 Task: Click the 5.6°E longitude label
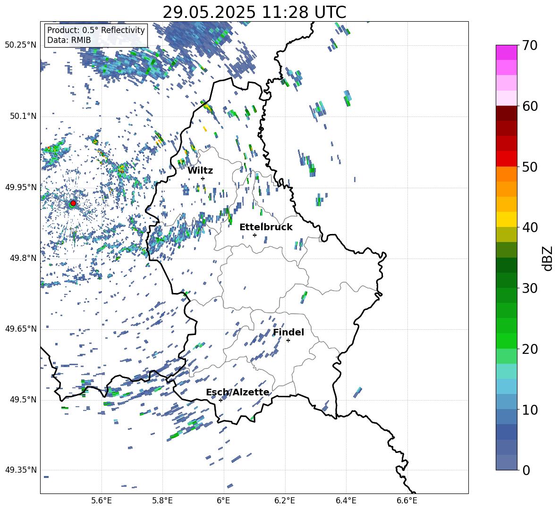(x=102, y=501)
